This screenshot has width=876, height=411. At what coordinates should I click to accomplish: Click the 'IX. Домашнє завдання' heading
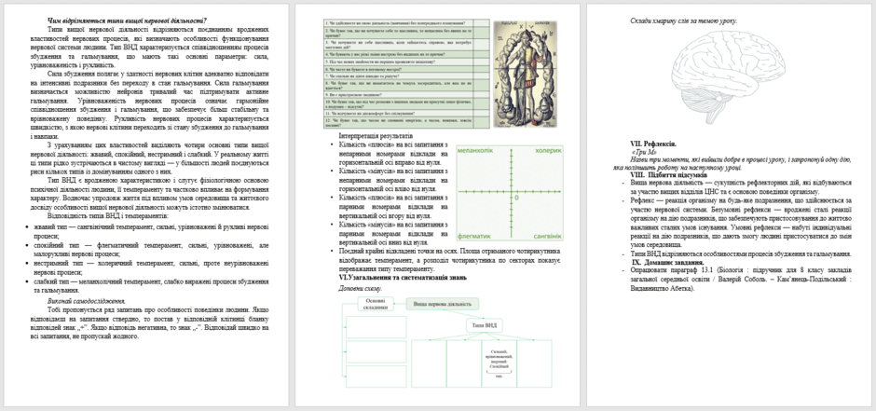667,262
